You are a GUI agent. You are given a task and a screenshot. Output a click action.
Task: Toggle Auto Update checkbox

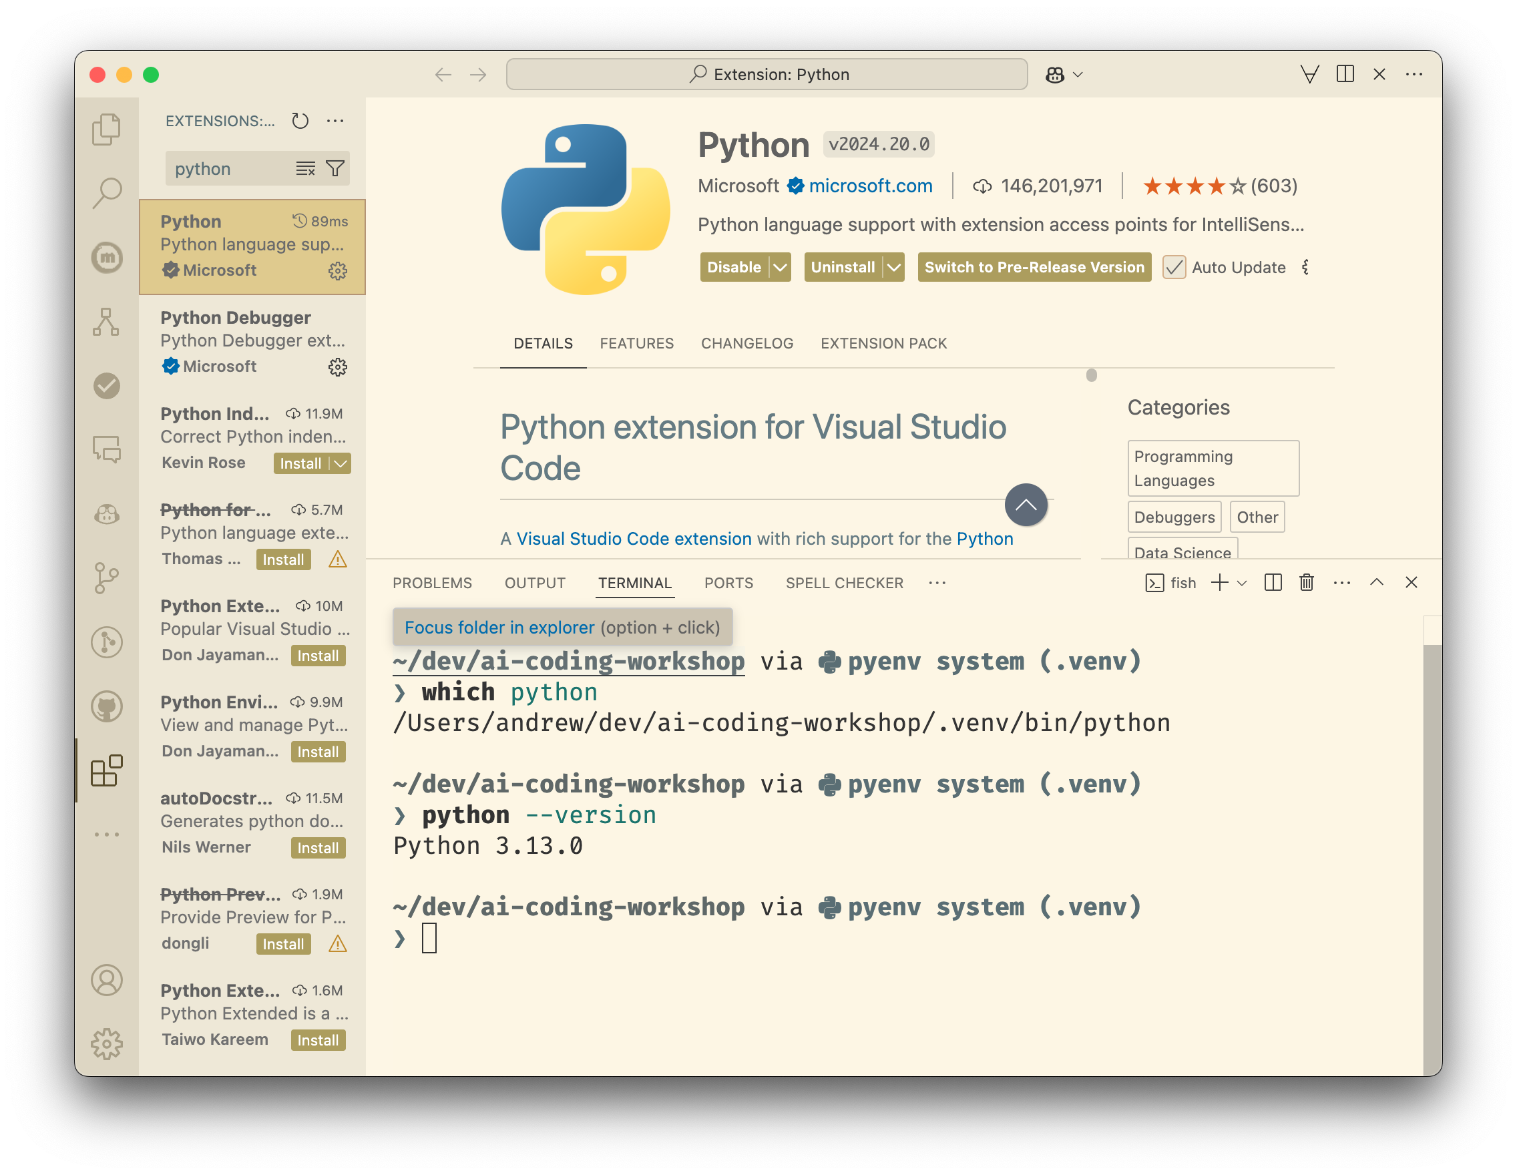pos(1174,267)
